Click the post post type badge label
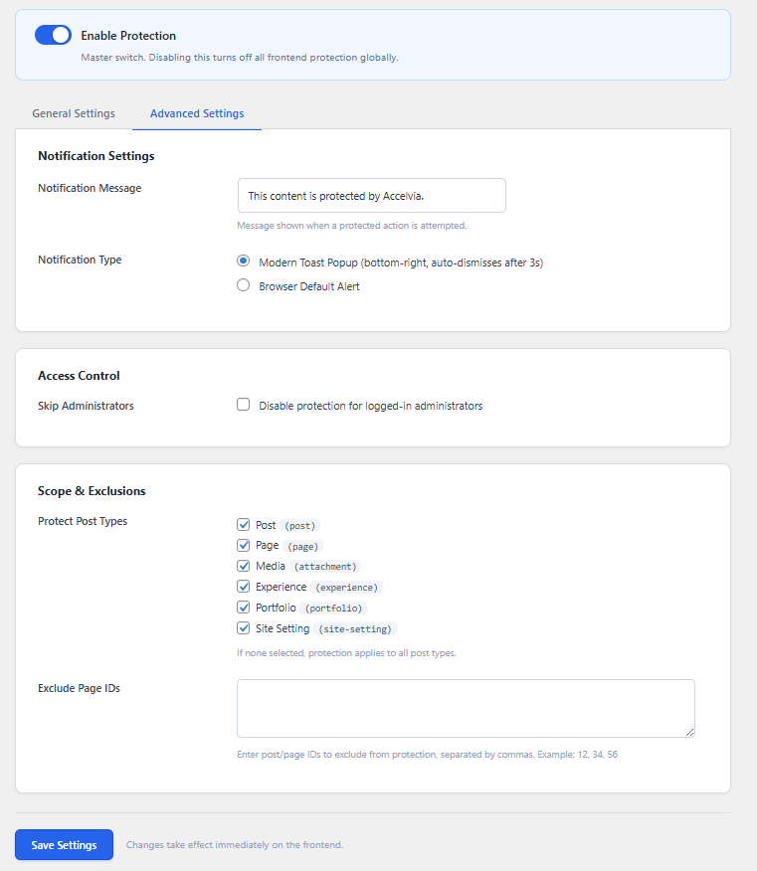The width and height of the screenshot is (757, 871). 298,525
